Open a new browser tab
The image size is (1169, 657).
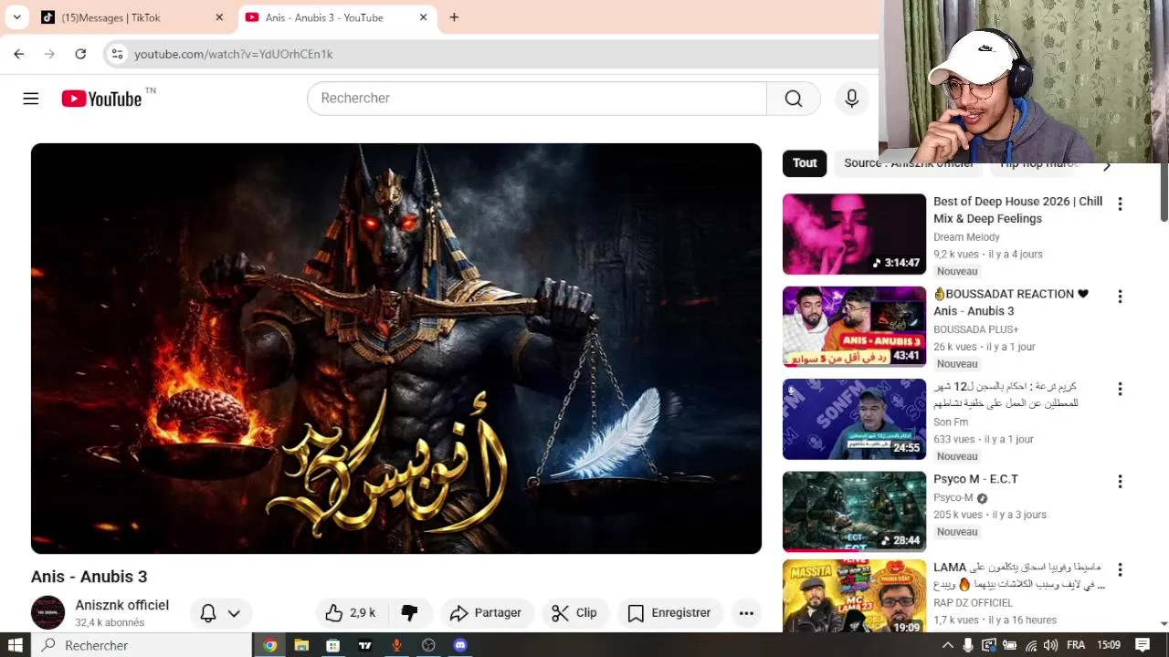[x=454, y=17]
